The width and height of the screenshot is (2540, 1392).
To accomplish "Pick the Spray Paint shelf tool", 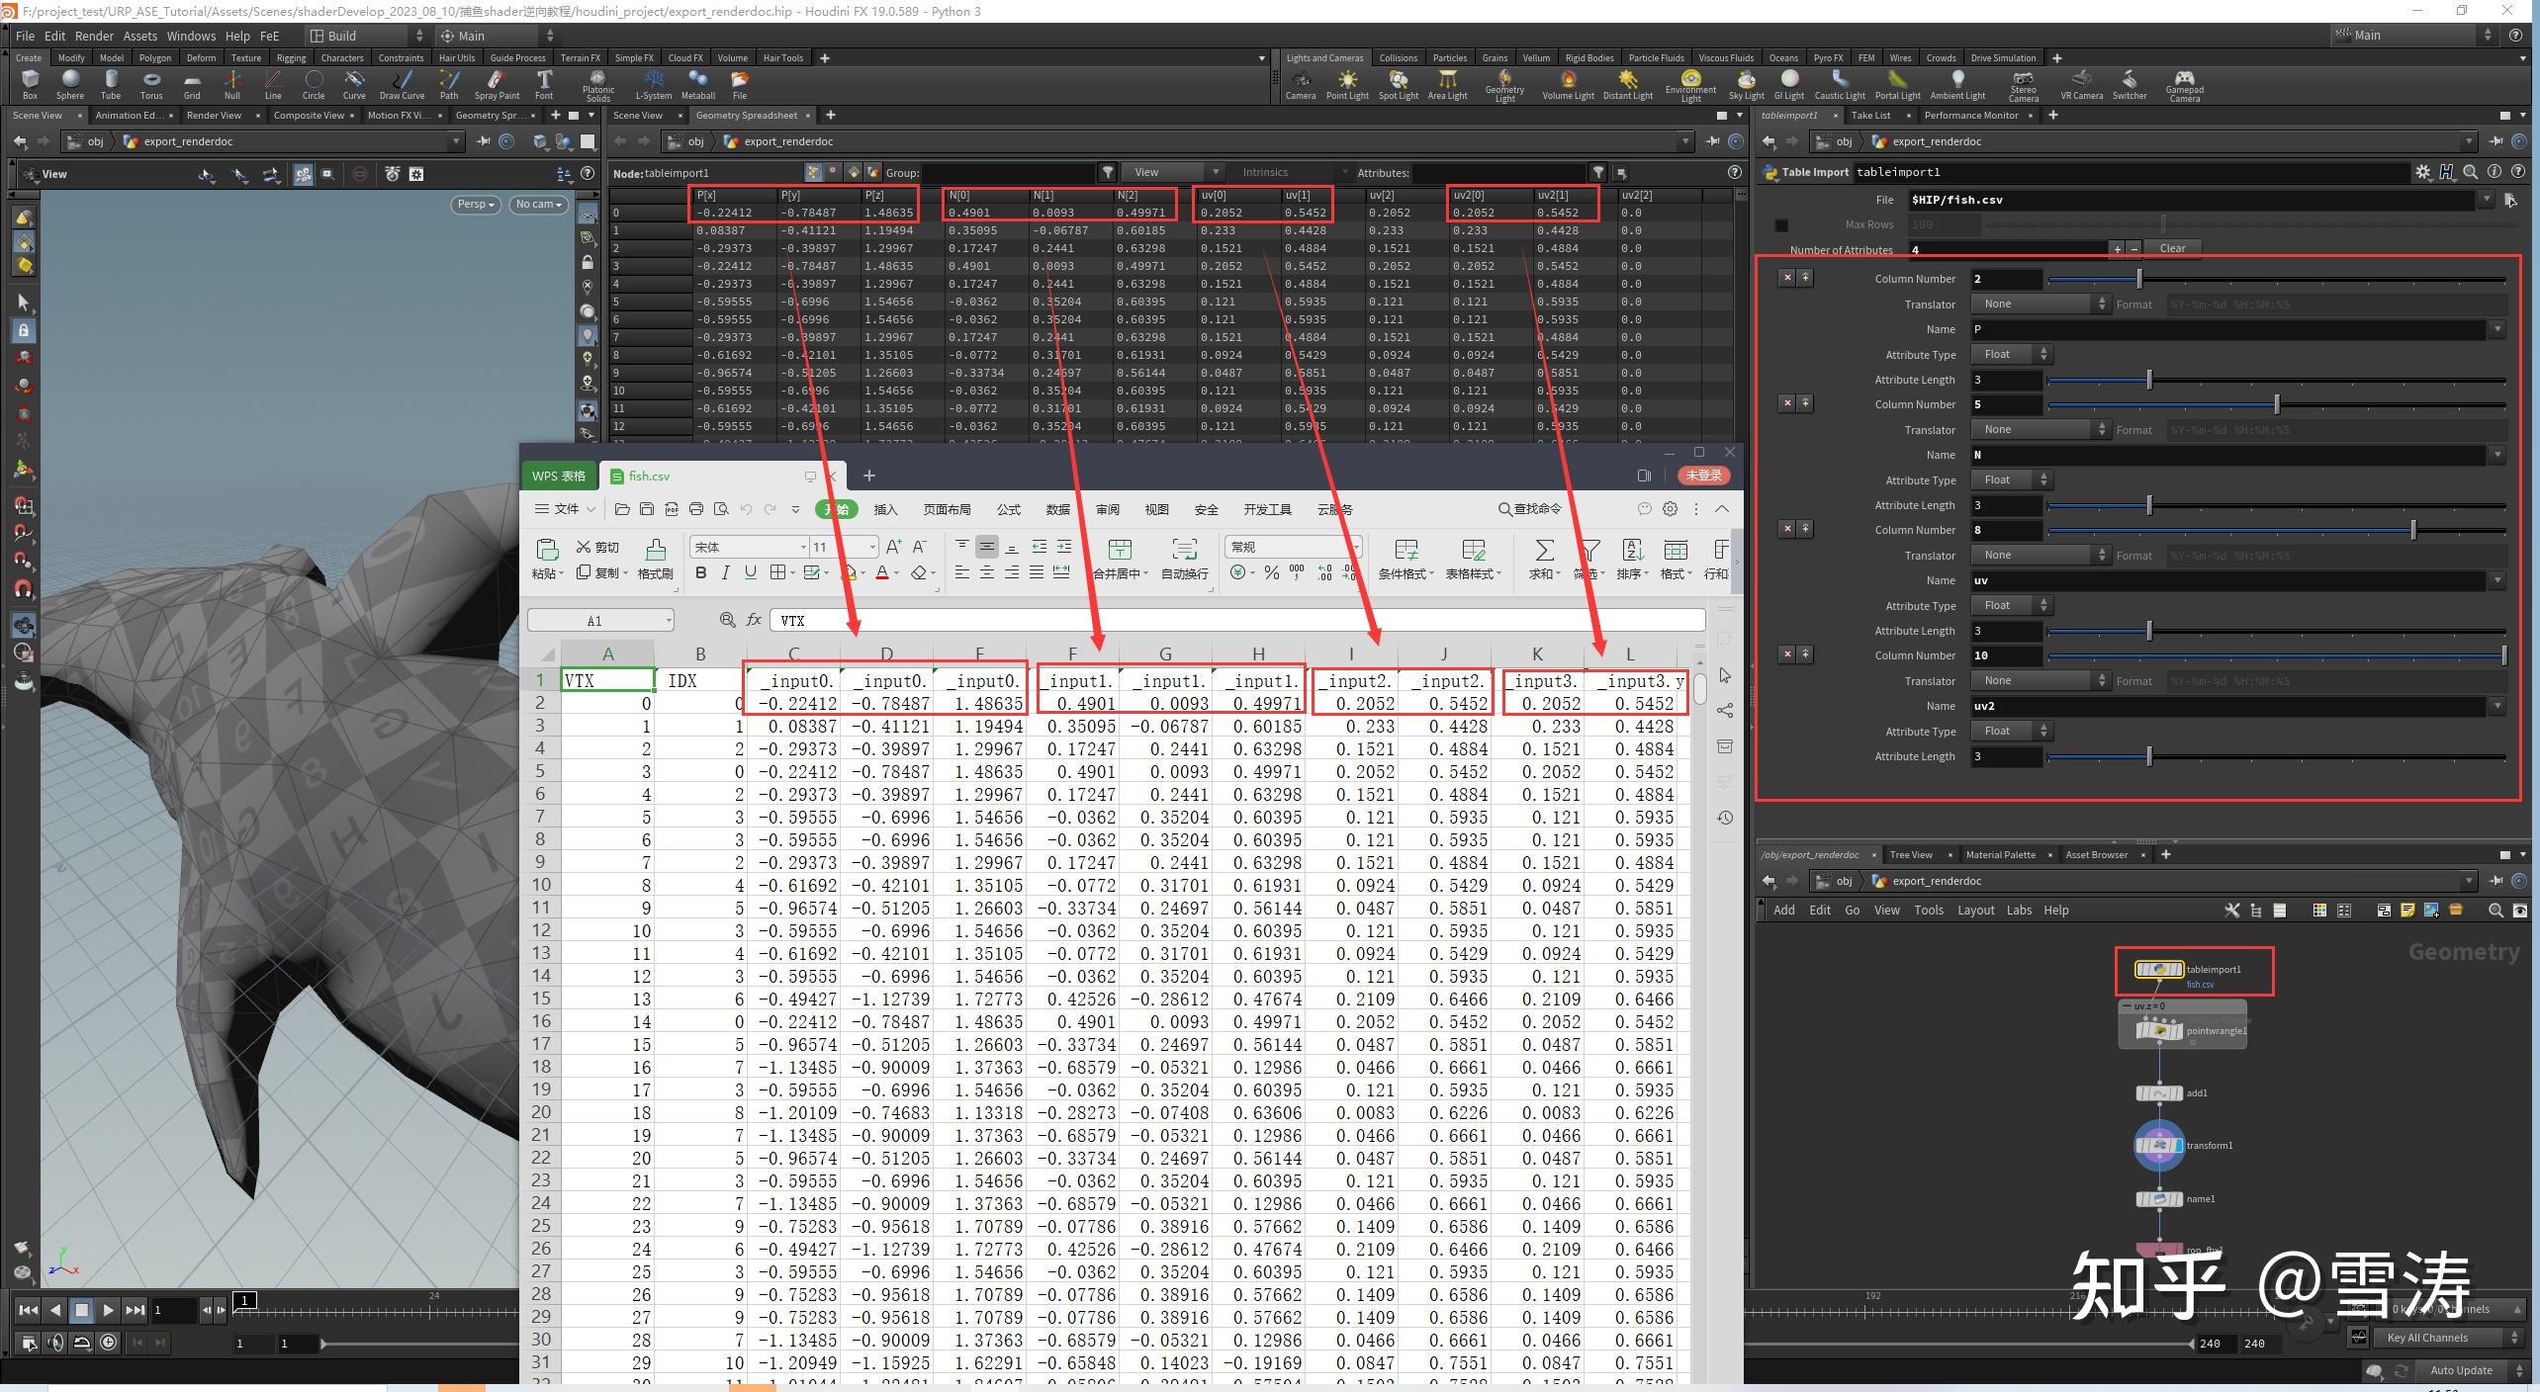I will tap(497, 84).
